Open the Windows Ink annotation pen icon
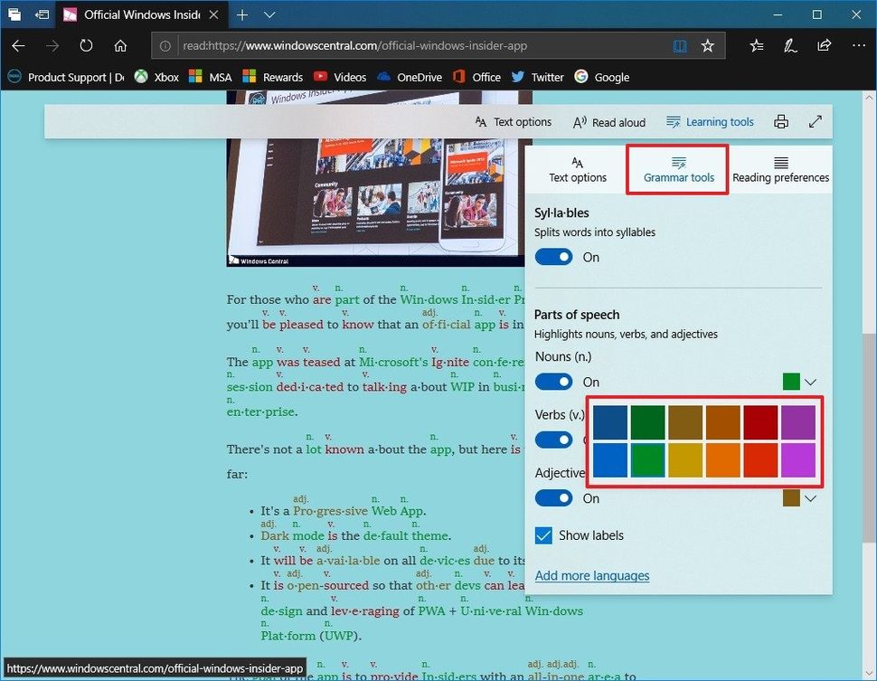 pos(789,45)
